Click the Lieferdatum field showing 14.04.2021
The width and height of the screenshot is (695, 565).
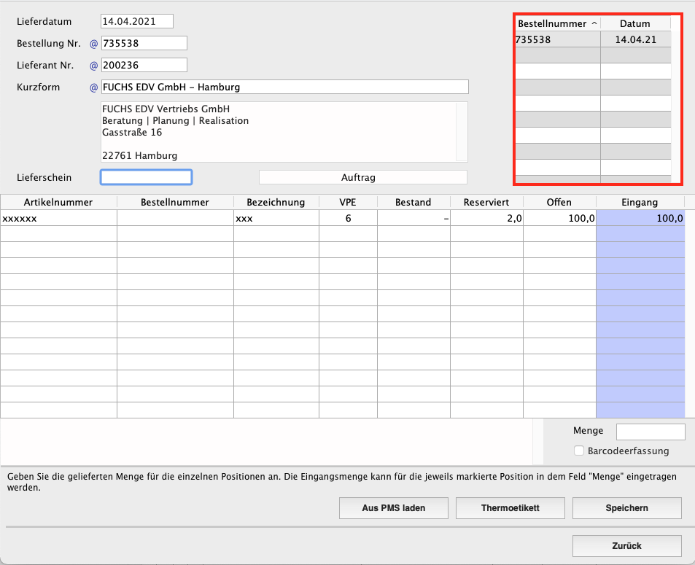pos(137,21)
